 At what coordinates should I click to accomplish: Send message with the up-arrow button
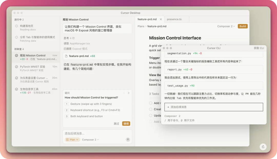[128, 140]
